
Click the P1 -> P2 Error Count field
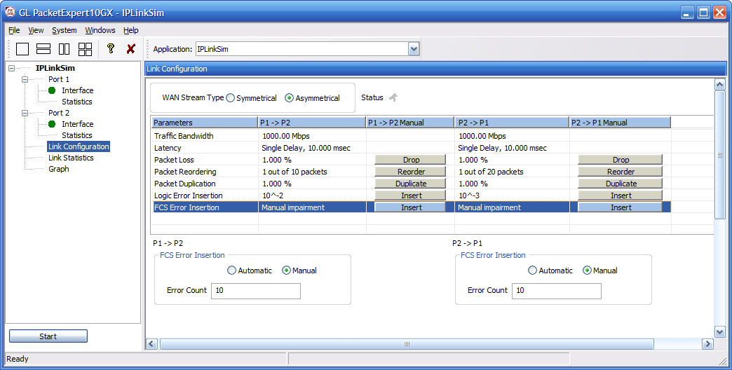tap(256, 291)
